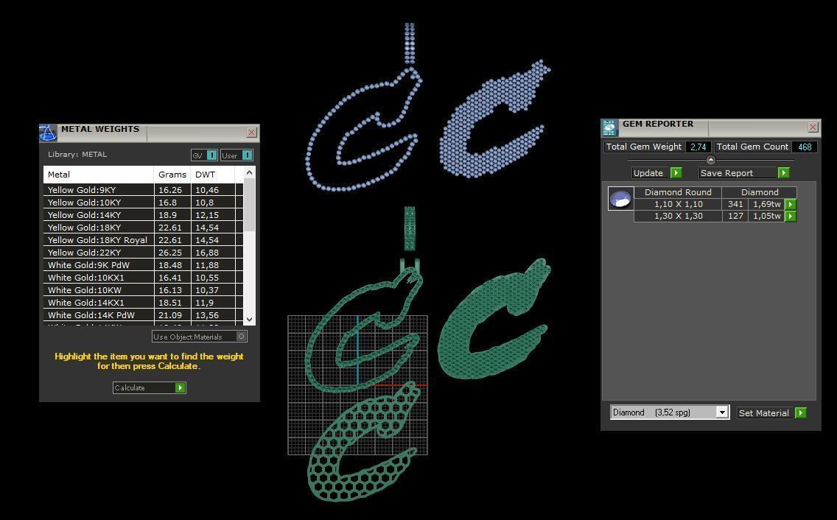Image resolution: width=837 pixels, height=520 pixels.
Task: Click the Grams column header
Action: click(172, 175)
